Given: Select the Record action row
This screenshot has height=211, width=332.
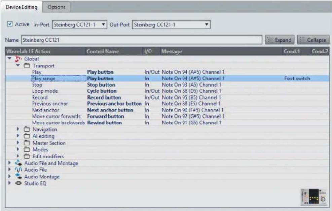Looking at the screenshot, I should point(167,97).
